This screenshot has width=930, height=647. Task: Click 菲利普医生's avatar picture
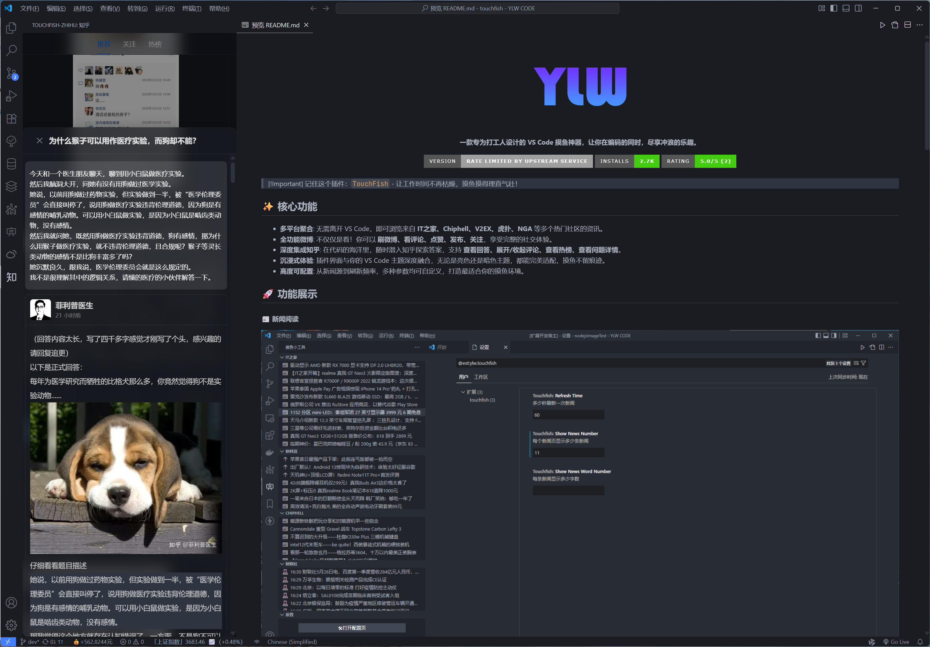click(x=41, y=310)
